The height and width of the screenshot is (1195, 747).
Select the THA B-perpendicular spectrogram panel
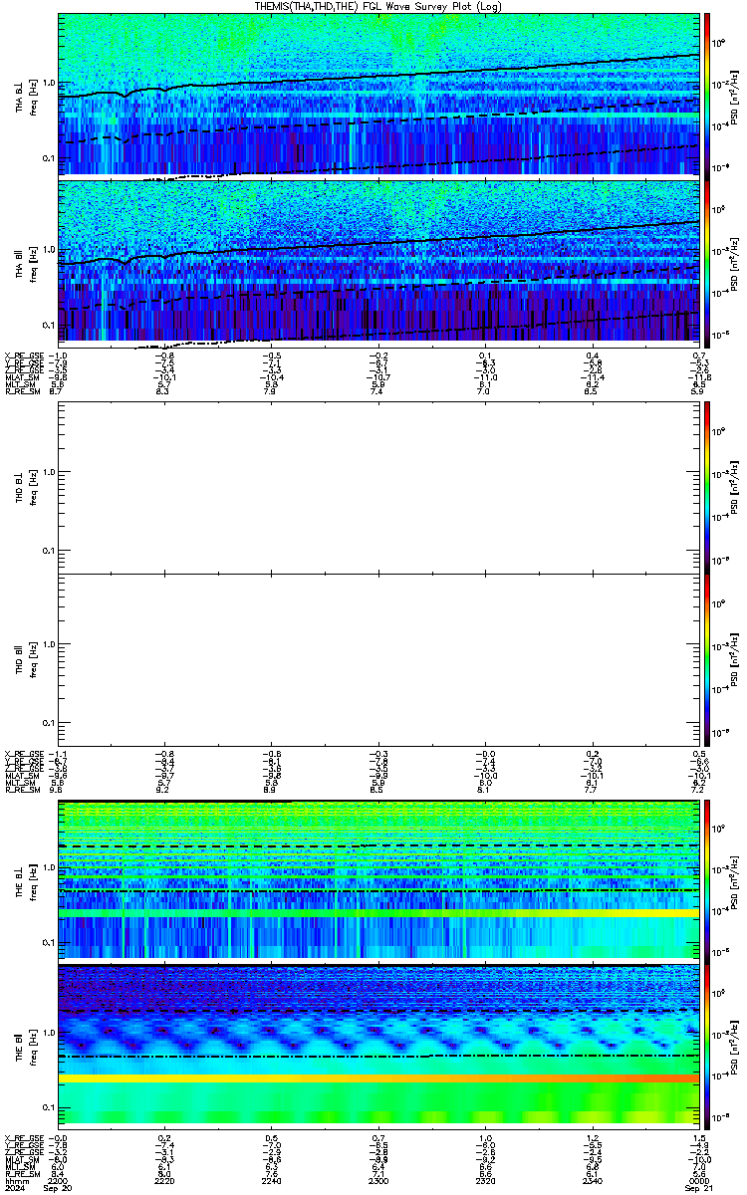coord(378,95)
